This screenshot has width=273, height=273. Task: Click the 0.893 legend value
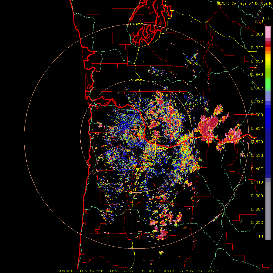[x=257, y=61]
